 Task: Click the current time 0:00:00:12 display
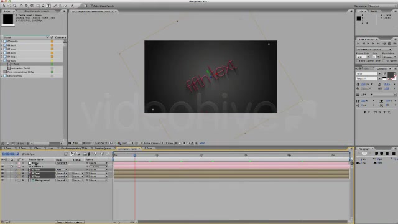click(x=11, y=154)
